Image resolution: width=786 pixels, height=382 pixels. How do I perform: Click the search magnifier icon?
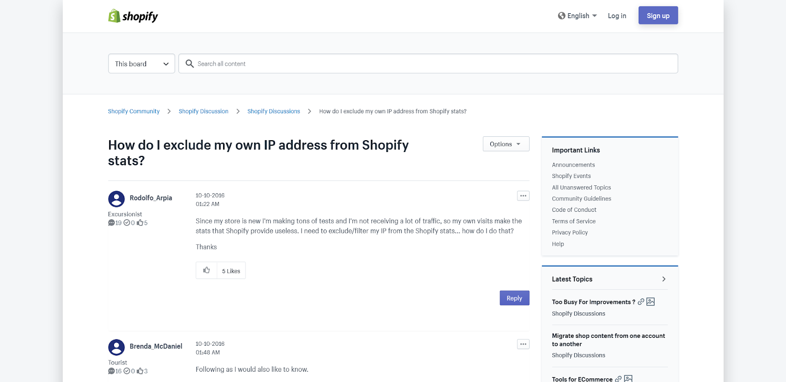[x=190, y=64]
